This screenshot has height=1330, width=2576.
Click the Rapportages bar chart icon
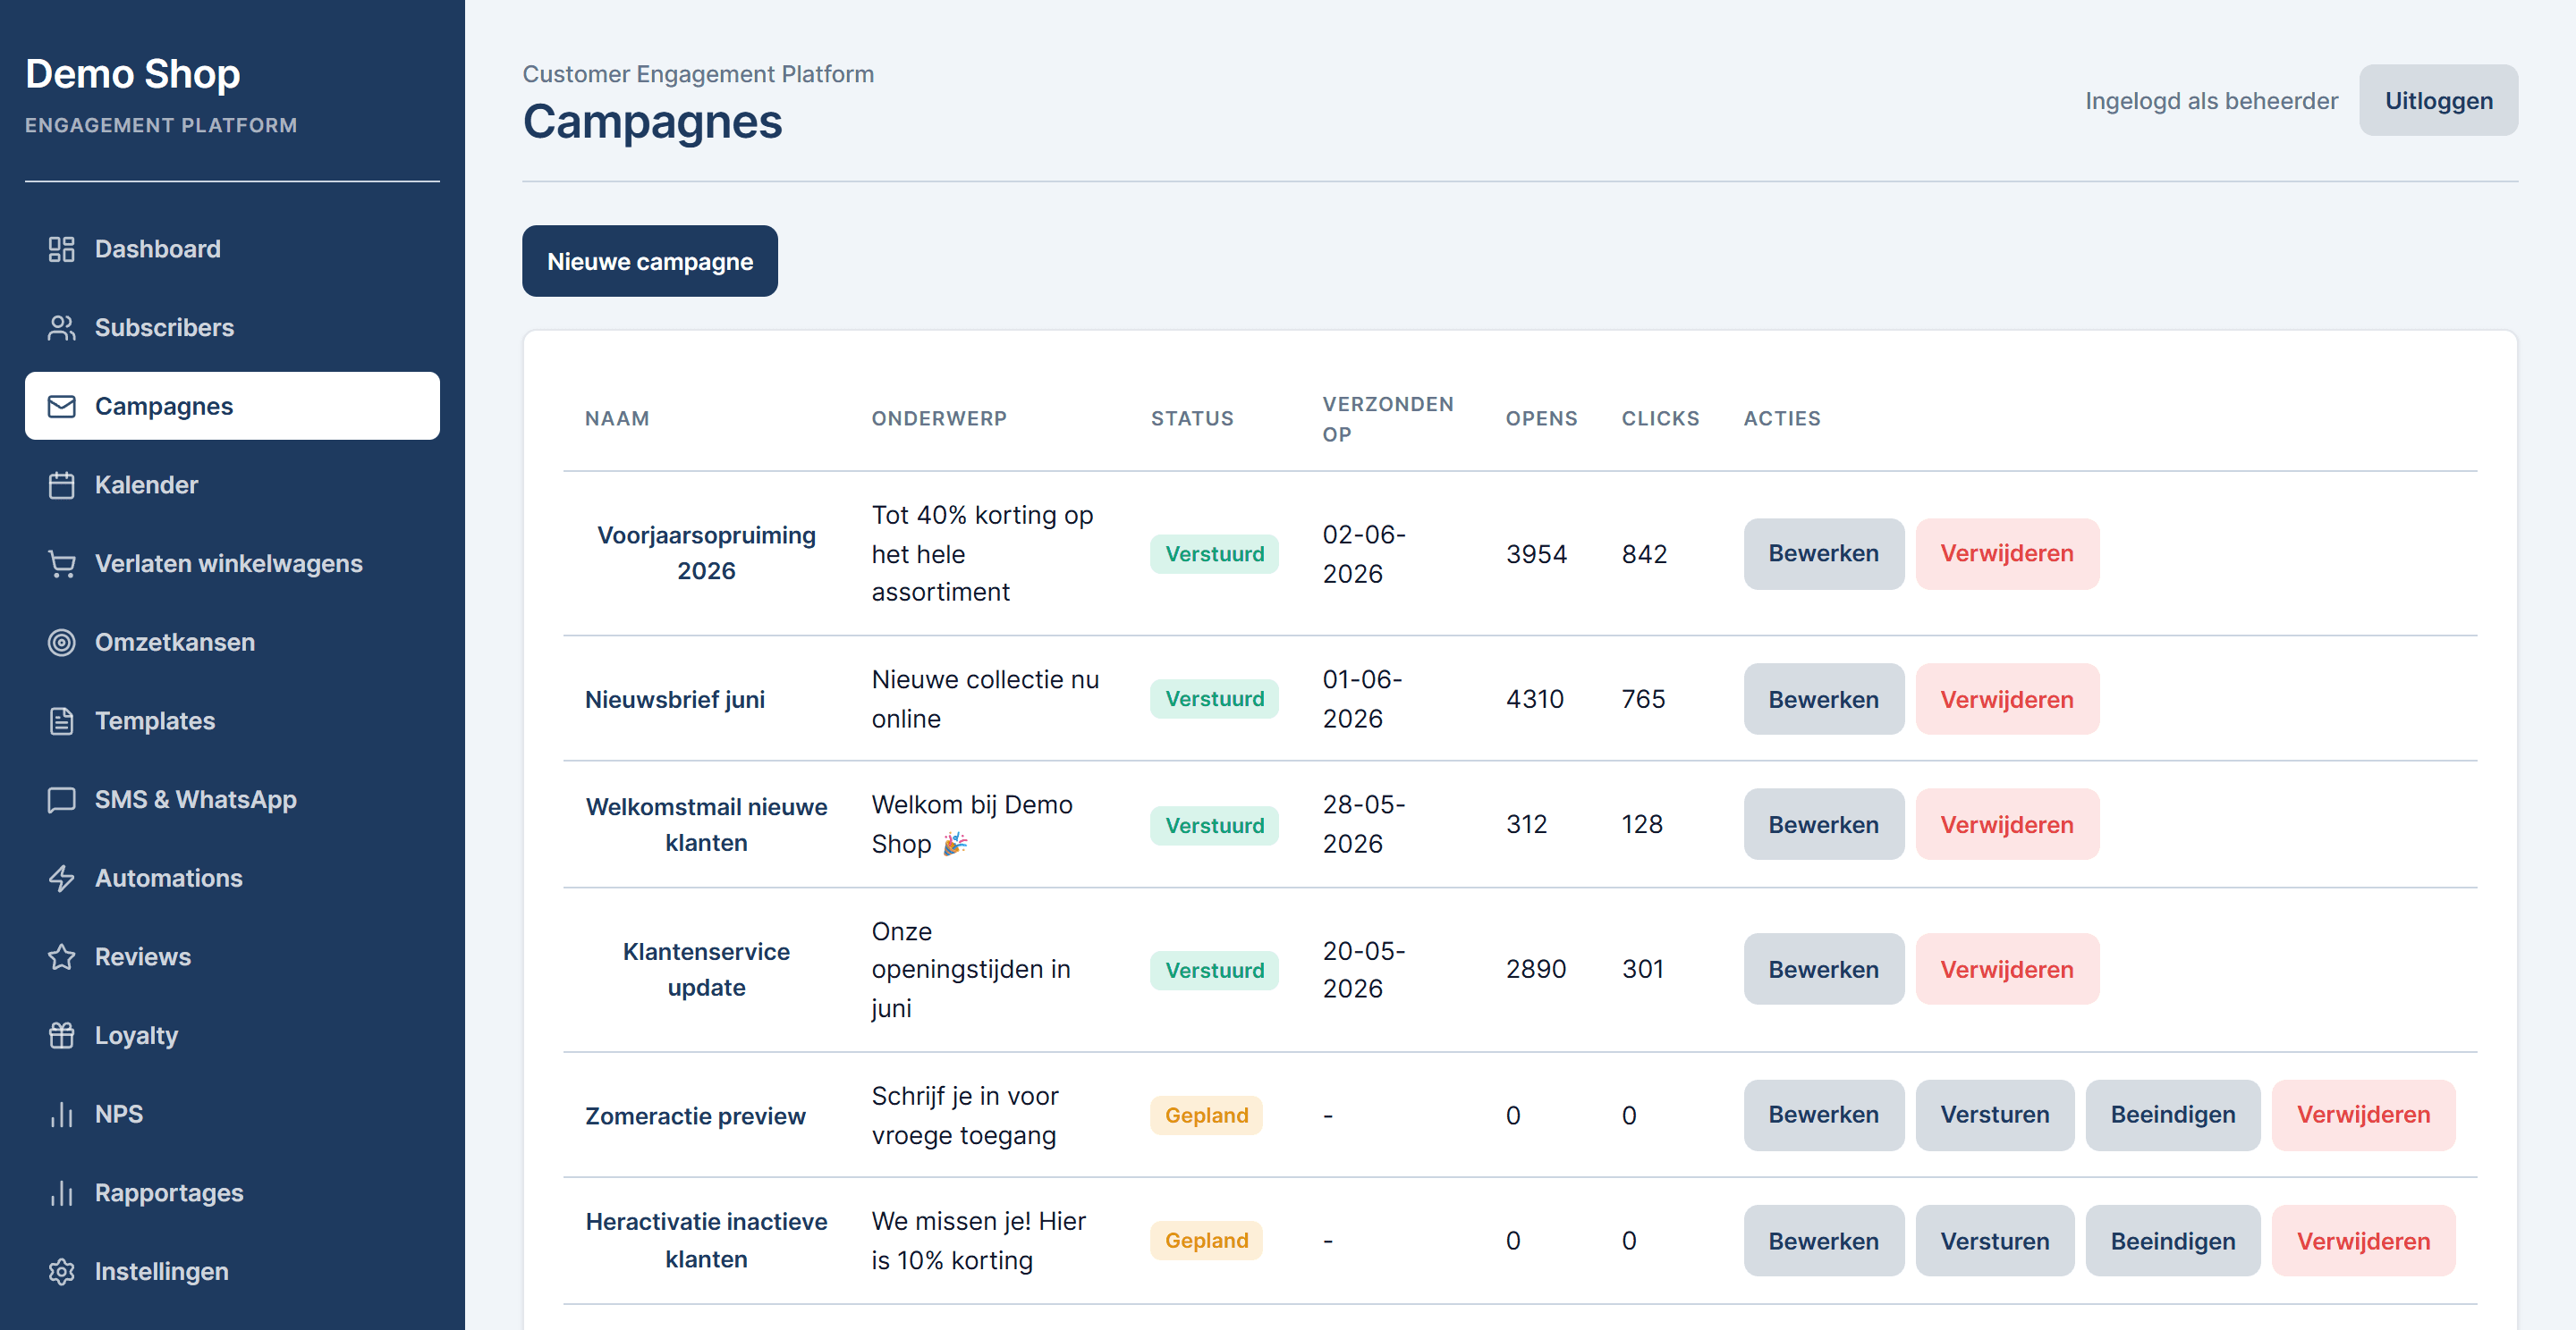click(x=62, y=1193)
